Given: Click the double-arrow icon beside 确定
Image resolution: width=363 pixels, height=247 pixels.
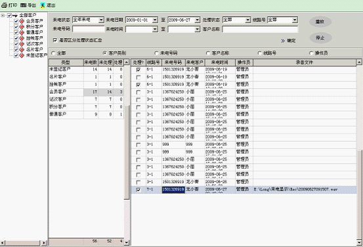Looking at the screenshot, I should point(283,41).
